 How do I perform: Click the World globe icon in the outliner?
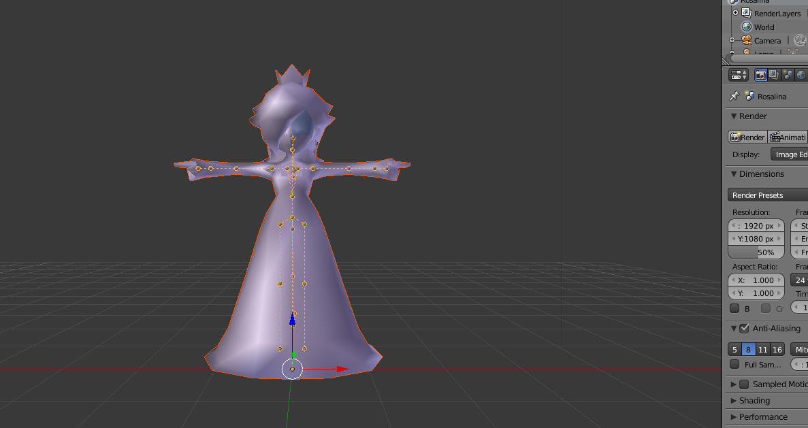[746, 27]
